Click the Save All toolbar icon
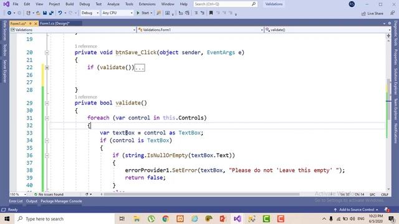 (51, 12)
